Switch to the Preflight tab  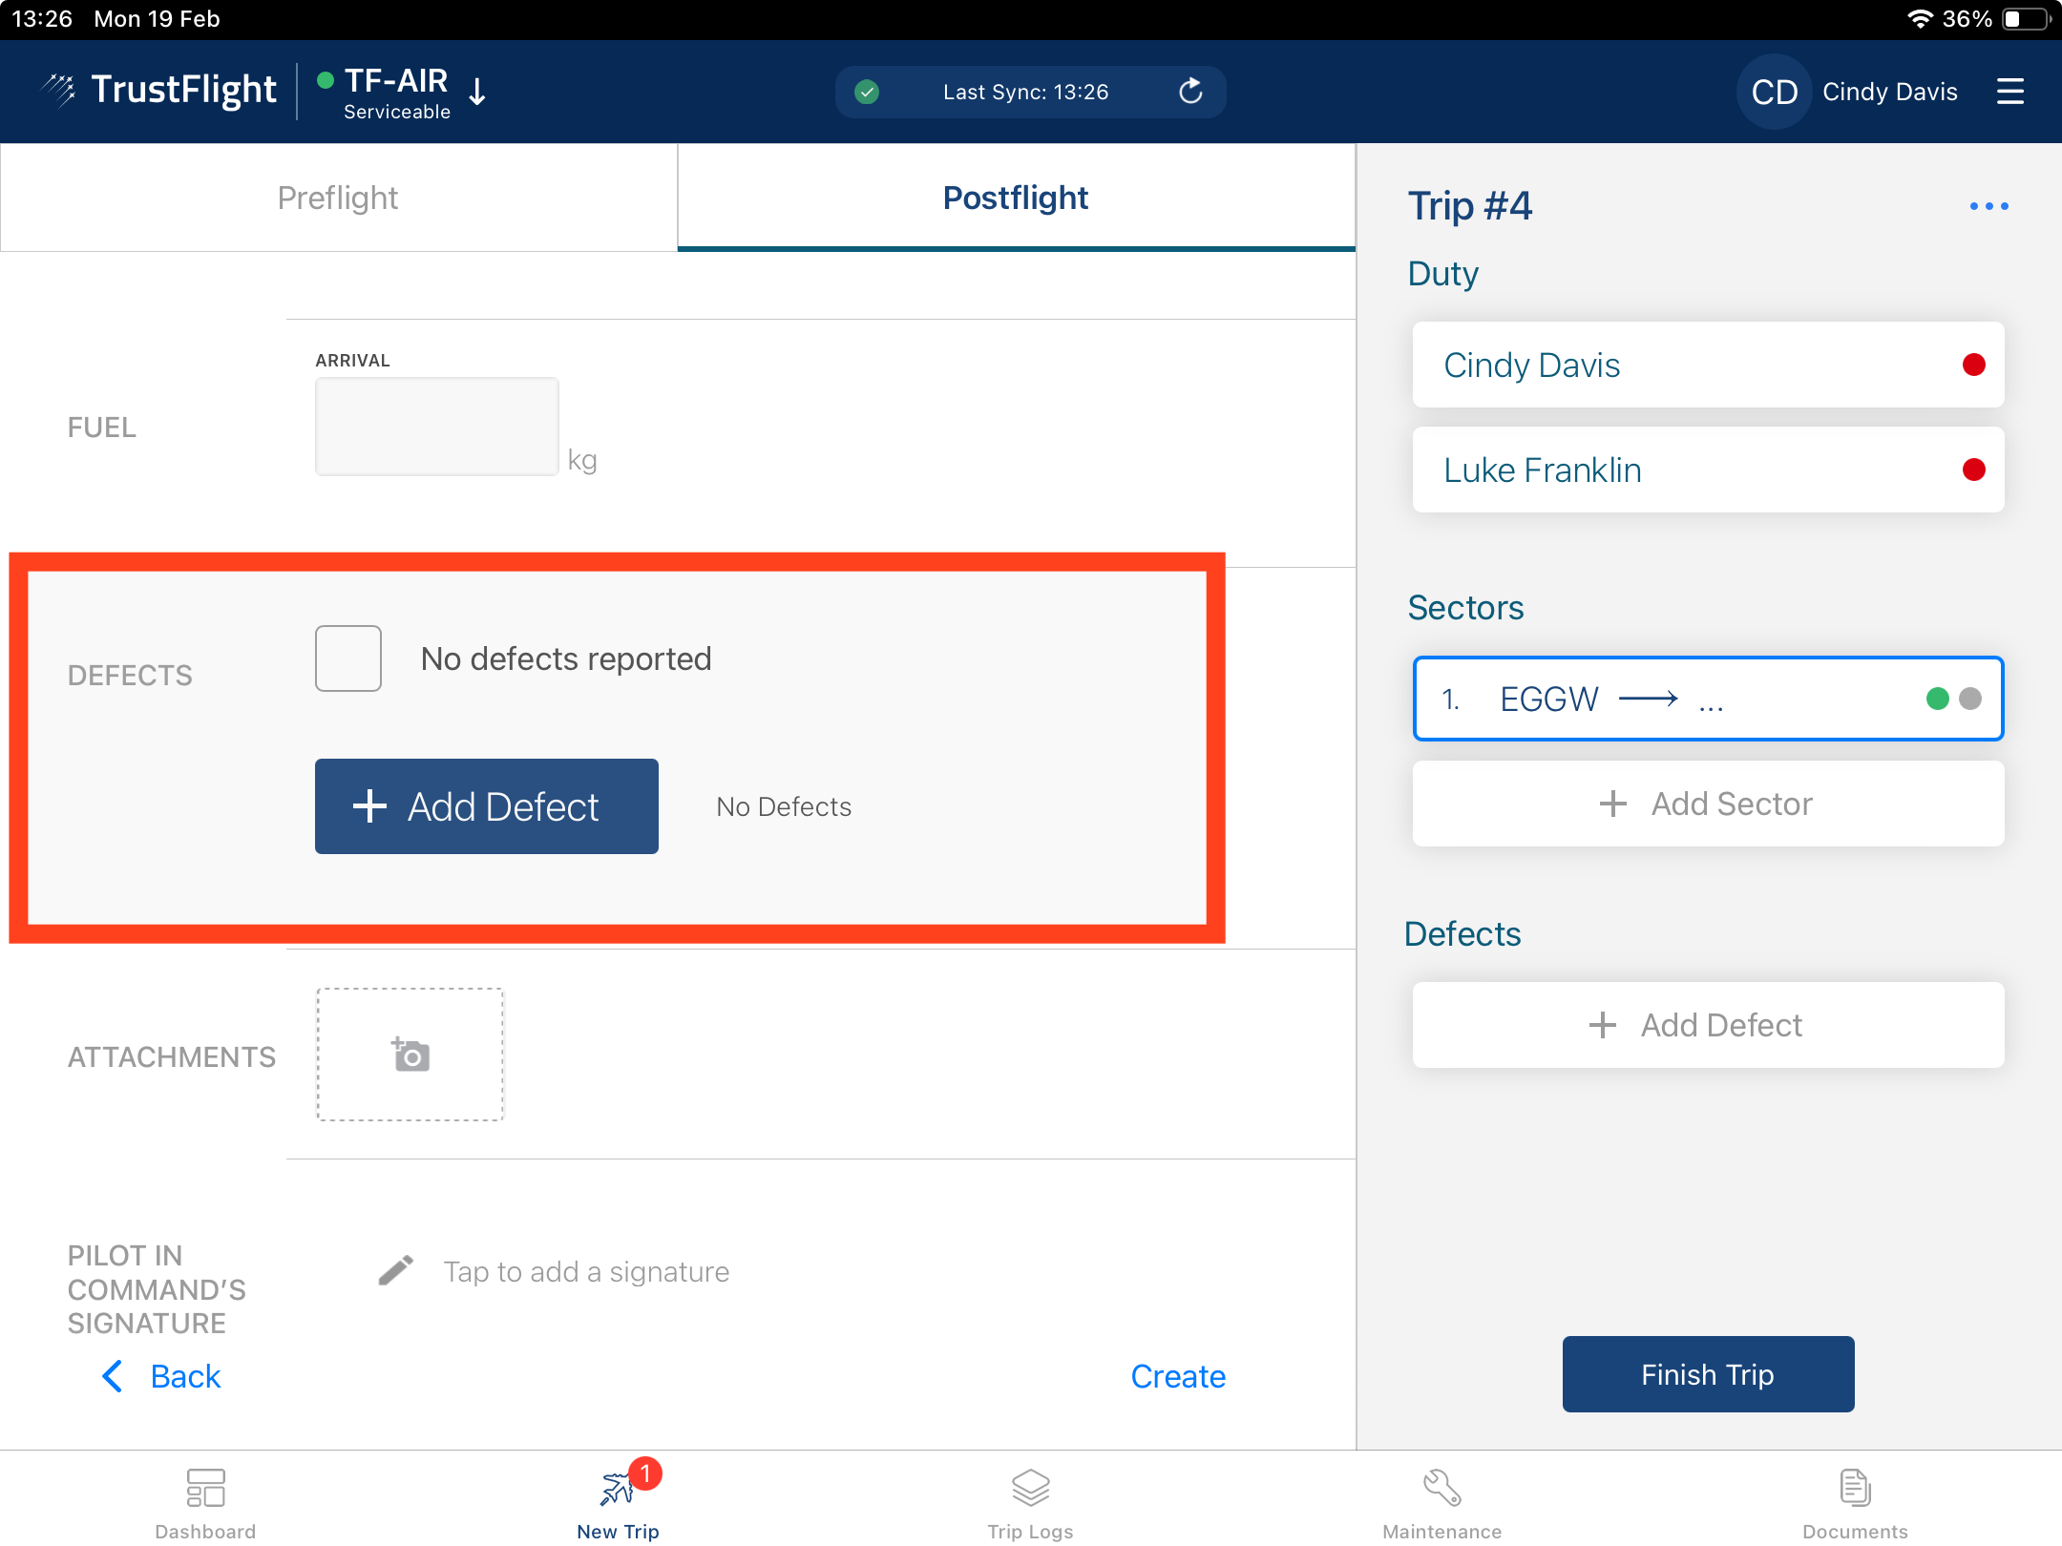(338, 198)
